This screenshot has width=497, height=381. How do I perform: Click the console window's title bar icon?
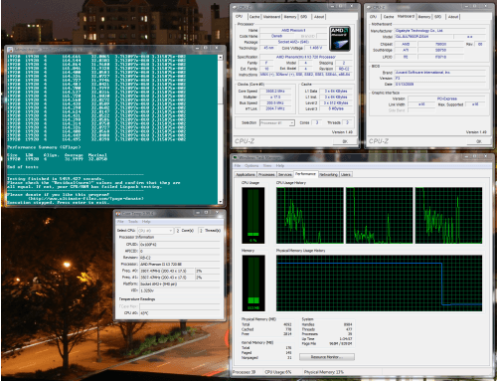10,50
